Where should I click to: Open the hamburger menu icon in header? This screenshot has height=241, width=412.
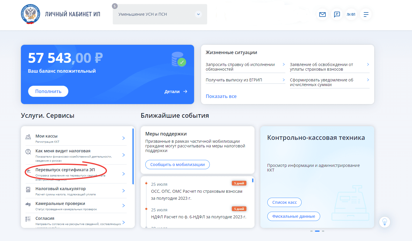pos(366,14)
